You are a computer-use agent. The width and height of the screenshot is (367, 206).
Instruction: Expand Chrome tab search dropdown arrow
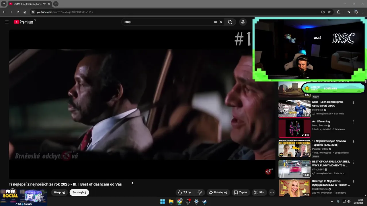4,4
